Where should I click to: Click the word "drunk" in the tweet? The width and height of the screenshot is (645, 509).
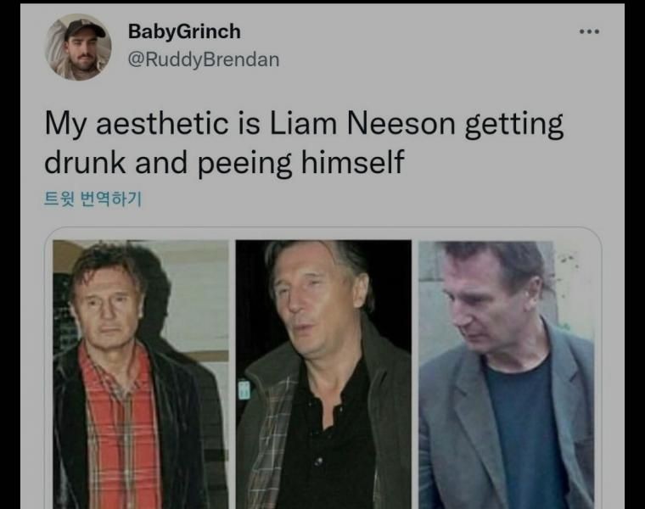85,162
